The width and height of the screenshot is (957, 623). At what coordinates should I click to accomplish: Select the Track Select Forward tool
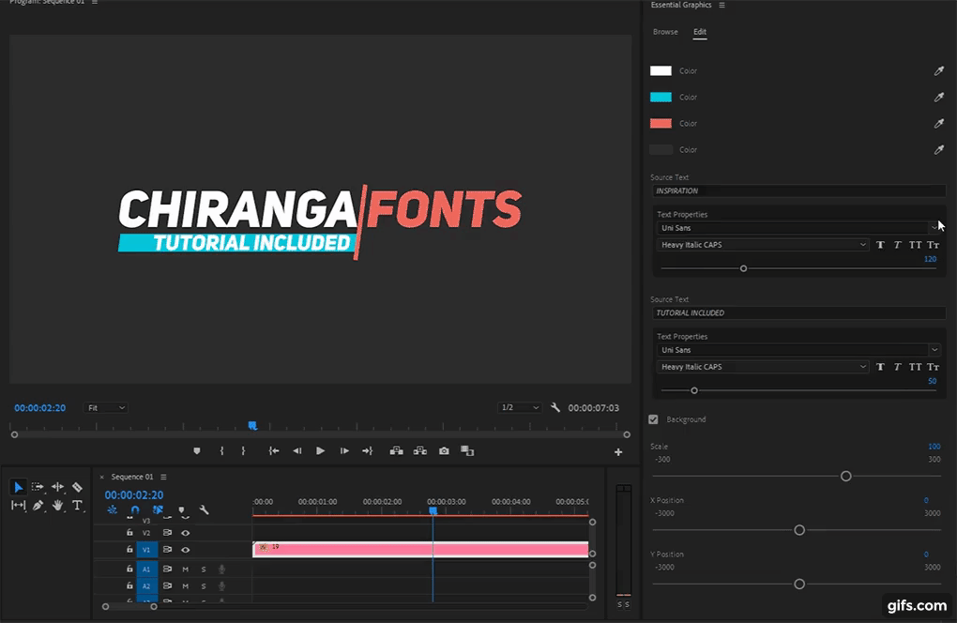(x=38, y=487)
